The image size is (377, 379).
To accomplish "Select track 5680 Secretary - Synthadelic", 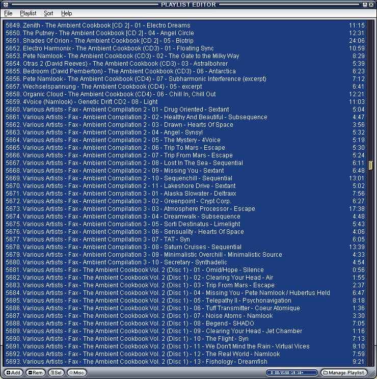I will point(185,262).
